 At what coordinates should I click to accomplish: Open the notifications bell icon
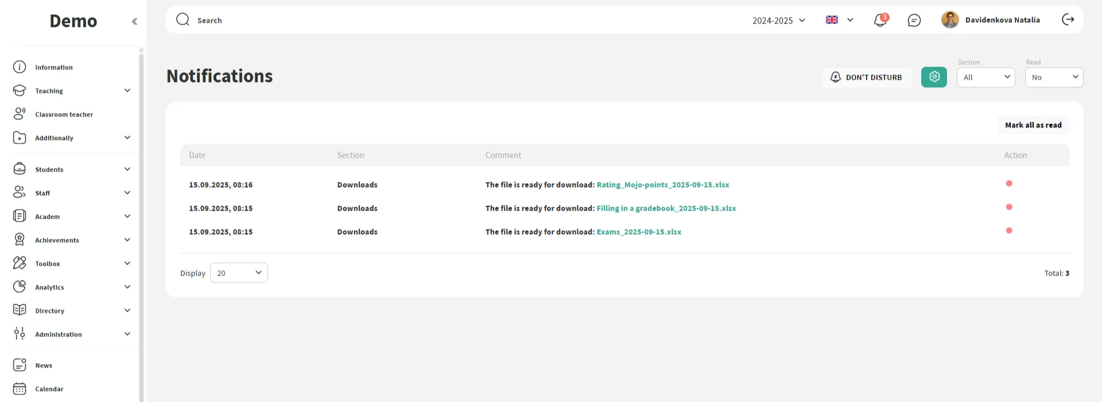(880, 21)
